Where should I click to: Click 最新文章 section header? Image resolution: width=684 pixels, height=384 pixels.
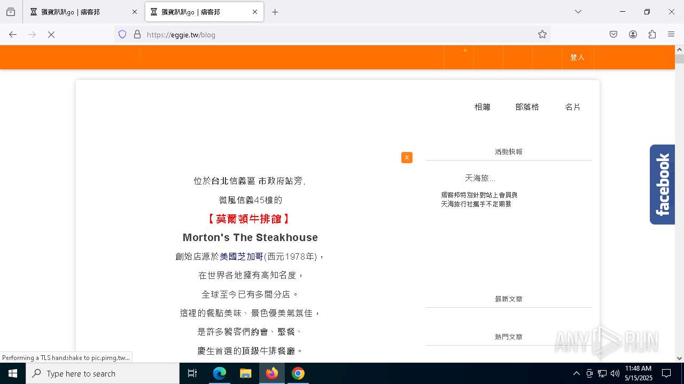tap(509, 299)
